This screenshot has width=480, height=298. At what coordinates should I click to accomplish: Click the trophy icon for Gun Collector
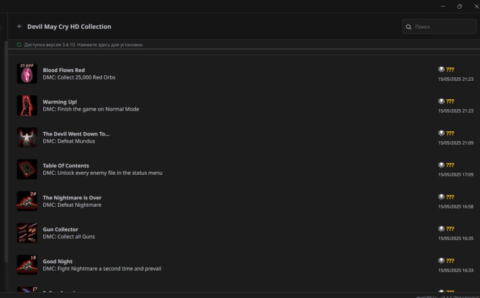point(441,229)
